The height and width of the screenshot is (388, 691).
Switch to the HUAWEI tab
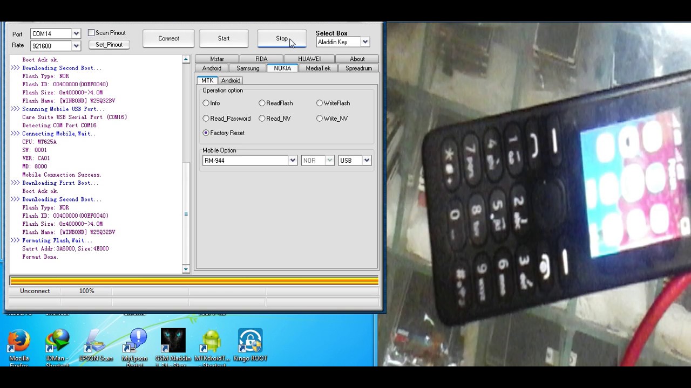pyautogui.click(x=309, y=59)
